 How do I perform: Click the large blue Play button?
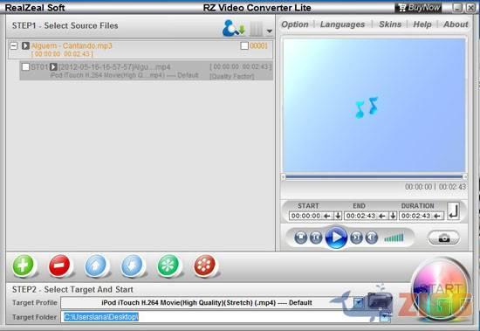(336, 238)
